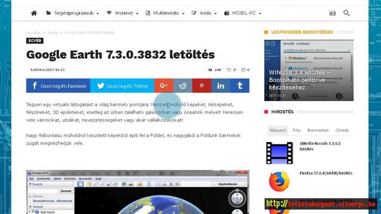Expand the Multimédia dropdown arrow

point(183,14)
